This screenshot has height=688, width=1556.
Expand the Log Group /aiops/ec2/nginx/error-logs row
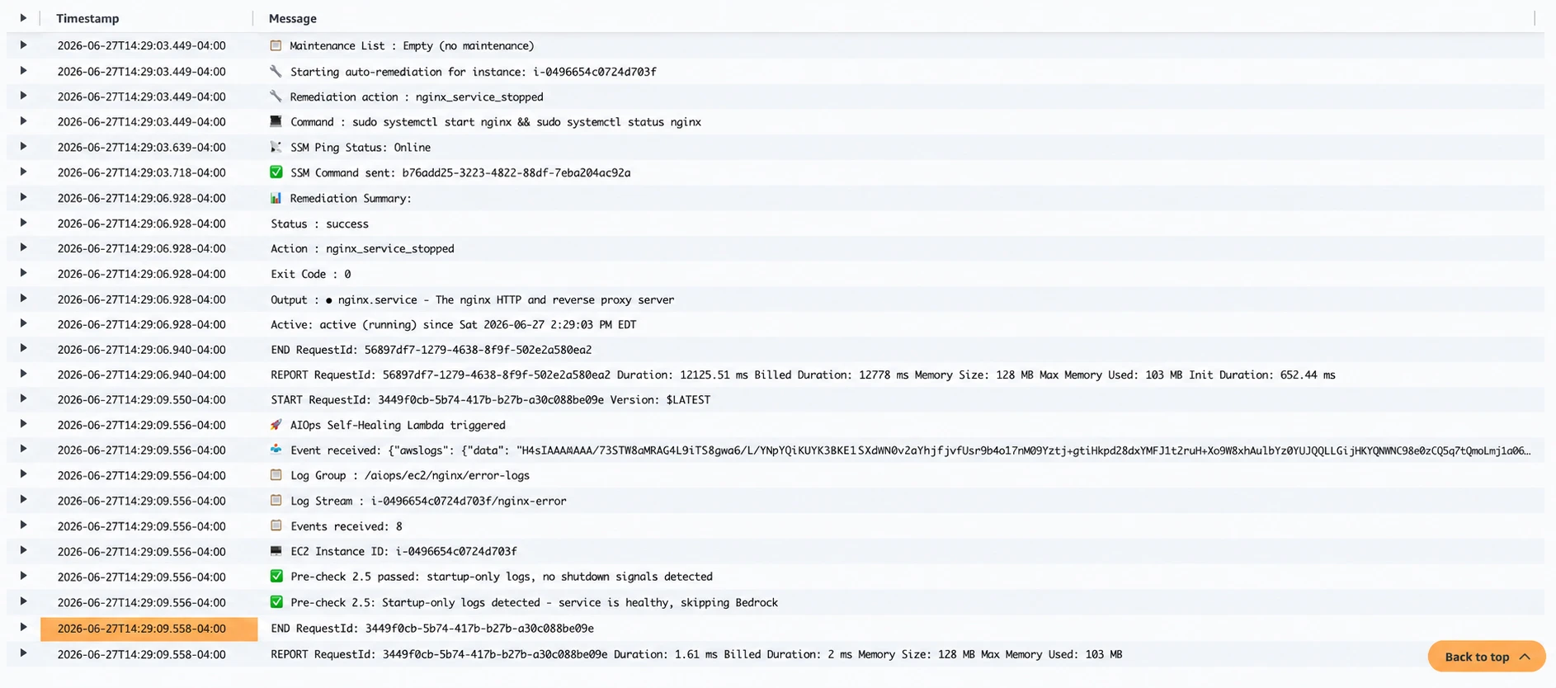tap(23, 474)
